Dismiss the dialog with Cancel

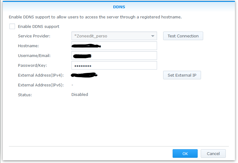(213, 154)
